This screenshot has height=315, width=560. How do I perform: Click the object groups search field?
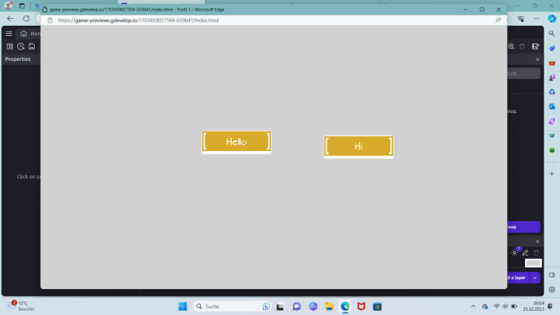(523, 73)
